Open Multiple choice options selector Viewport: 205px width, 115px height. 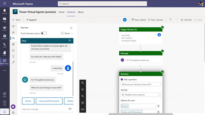coord(141,95)
